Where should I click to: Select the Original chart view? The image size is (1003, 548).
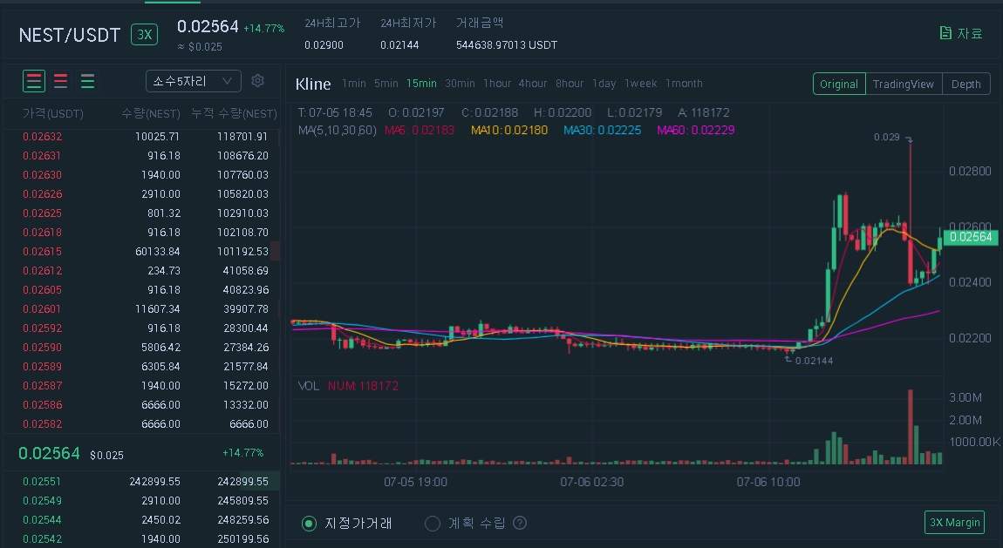pyautogui.click(x=839, y=84)
